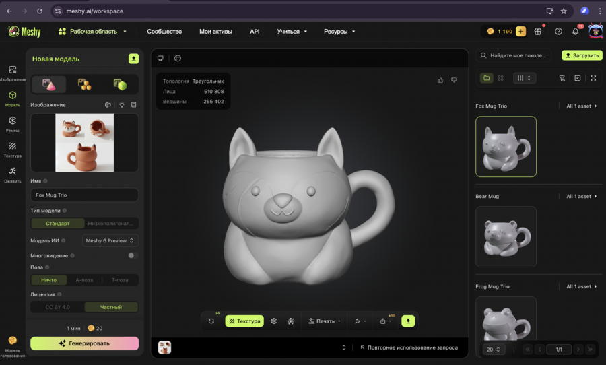Open the Модель ИИ Meshy 6 Preview dropdown

[110, 240]
